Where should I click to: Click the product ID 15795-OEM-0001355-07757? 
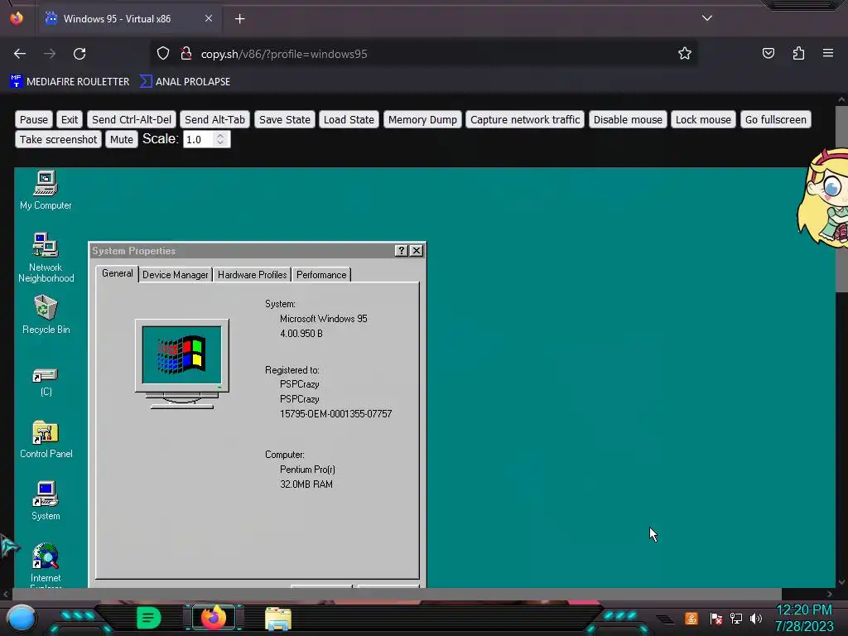click(x=336, y=414)
